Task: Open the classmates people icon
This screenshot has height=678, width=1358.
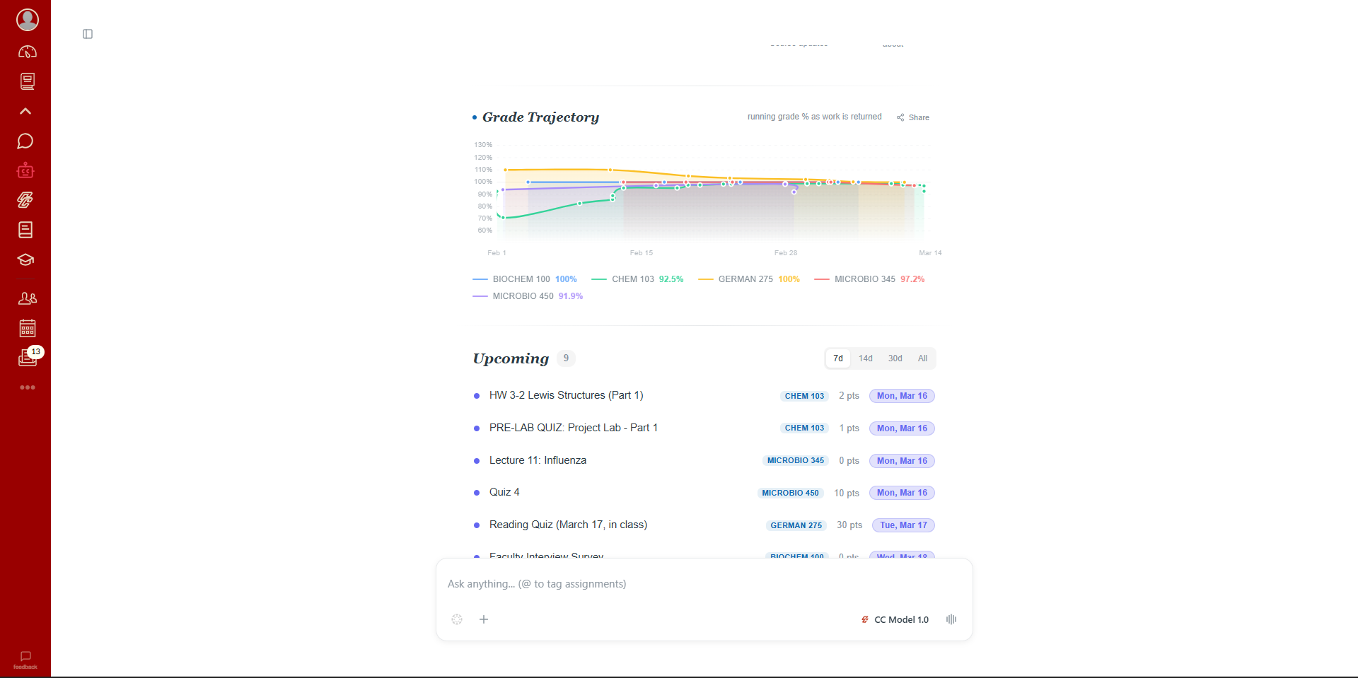Action: [x=27, y=298]
